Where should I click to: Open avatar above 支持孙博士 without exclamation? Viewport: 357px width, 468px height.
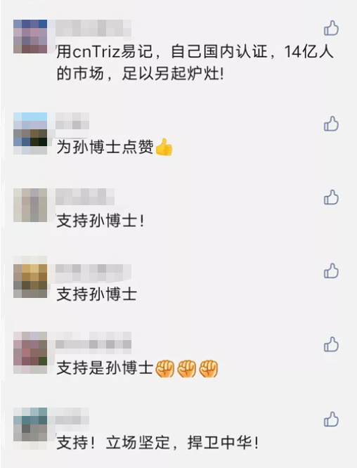pos(30,277)
